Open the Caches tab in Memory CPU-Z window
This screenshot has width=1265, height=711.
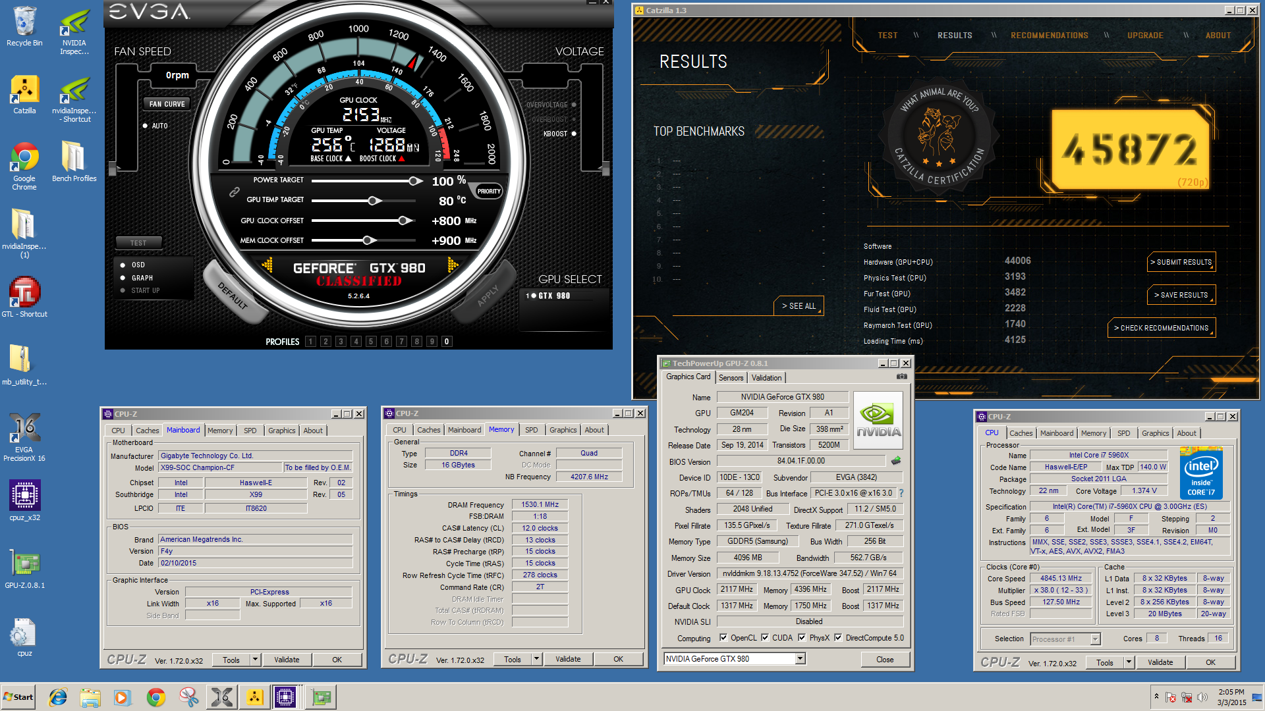click(x=428, y=430)
